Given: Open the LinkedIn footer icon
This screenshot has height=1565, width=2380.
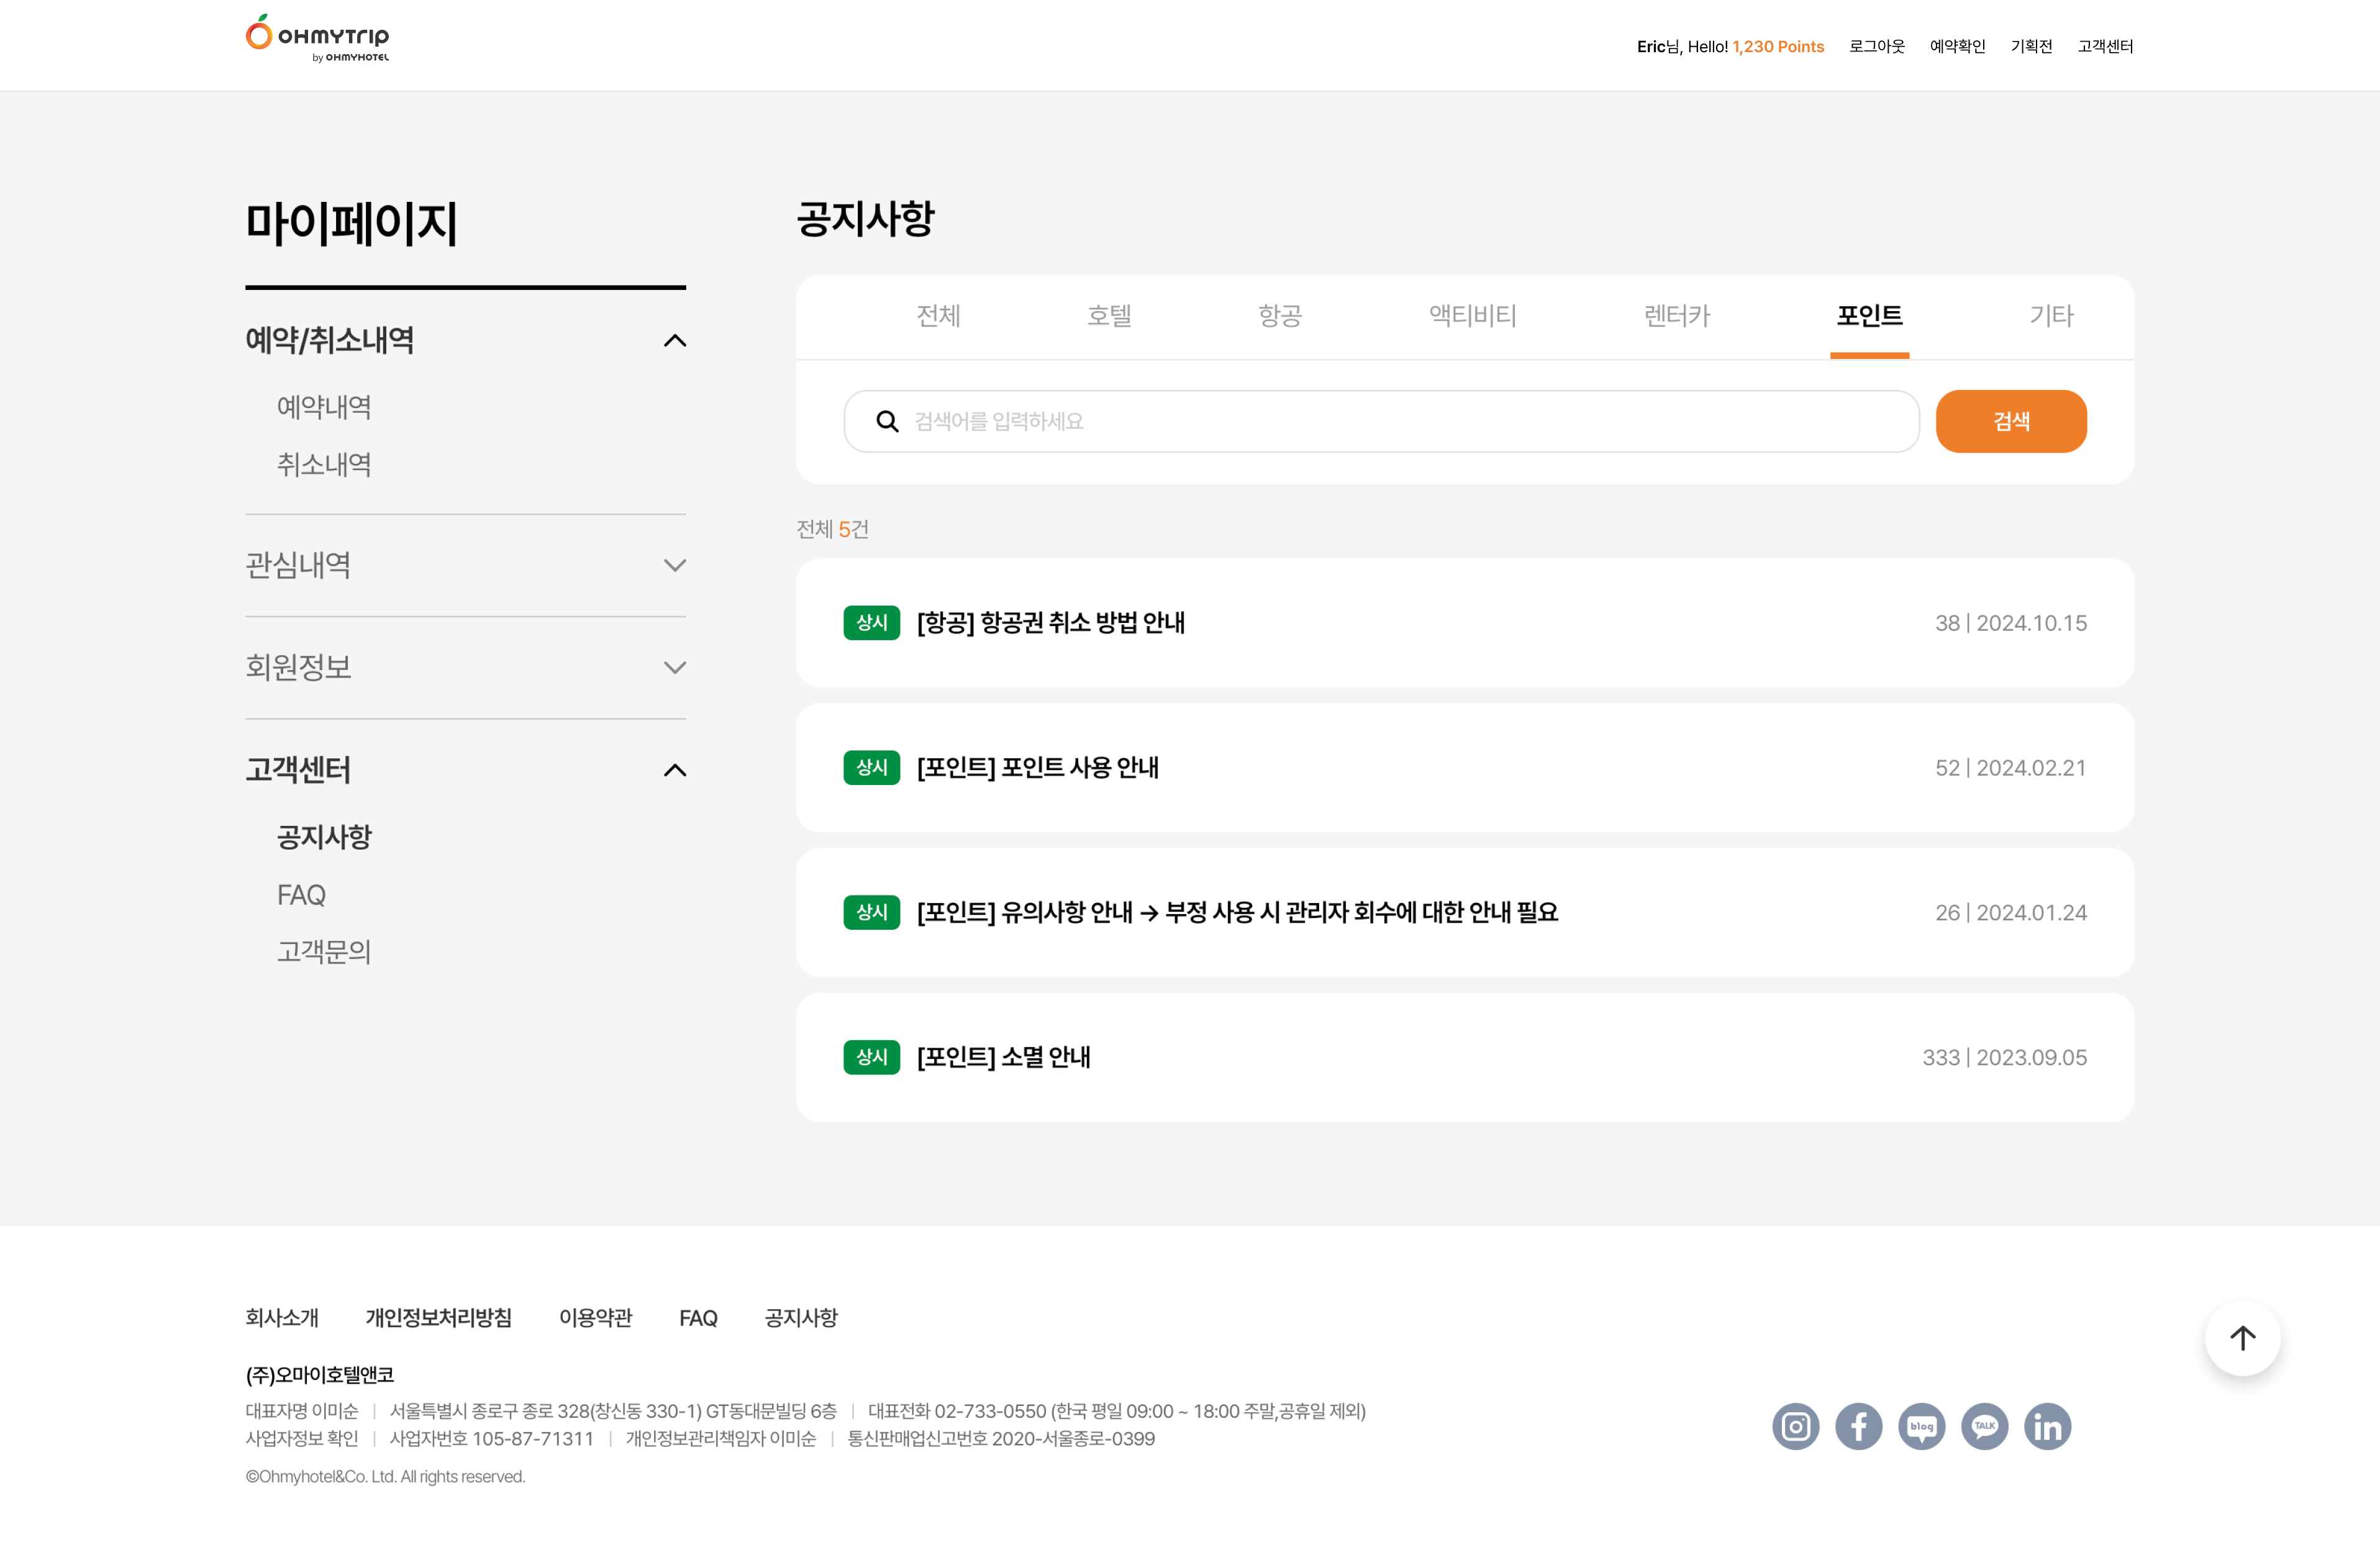Looking at the screenshot, I should 2047,1426.
